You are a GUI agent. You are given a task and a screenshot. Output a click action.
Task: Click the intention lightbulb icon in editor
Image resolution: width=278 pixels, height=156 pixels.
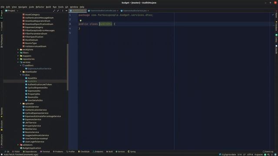coord(80,21)
